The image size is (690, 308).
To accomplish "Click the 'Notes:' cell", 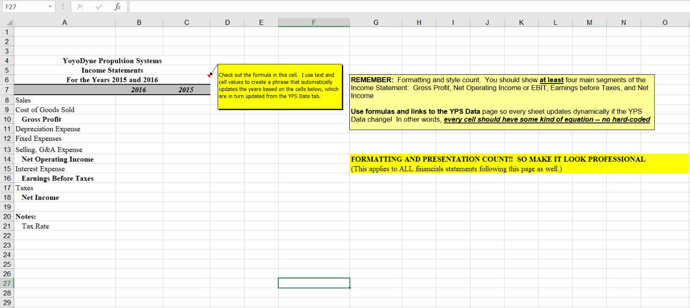I will point(64,217).
